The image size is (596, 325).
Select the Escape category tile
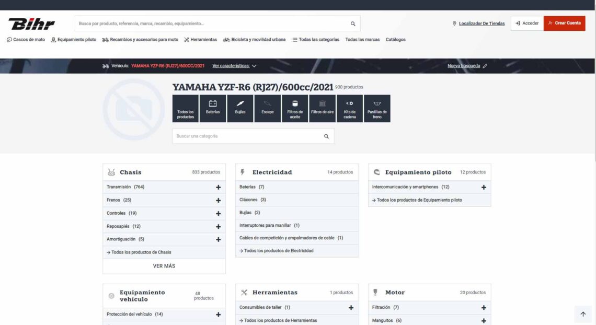tap(268, 108)
